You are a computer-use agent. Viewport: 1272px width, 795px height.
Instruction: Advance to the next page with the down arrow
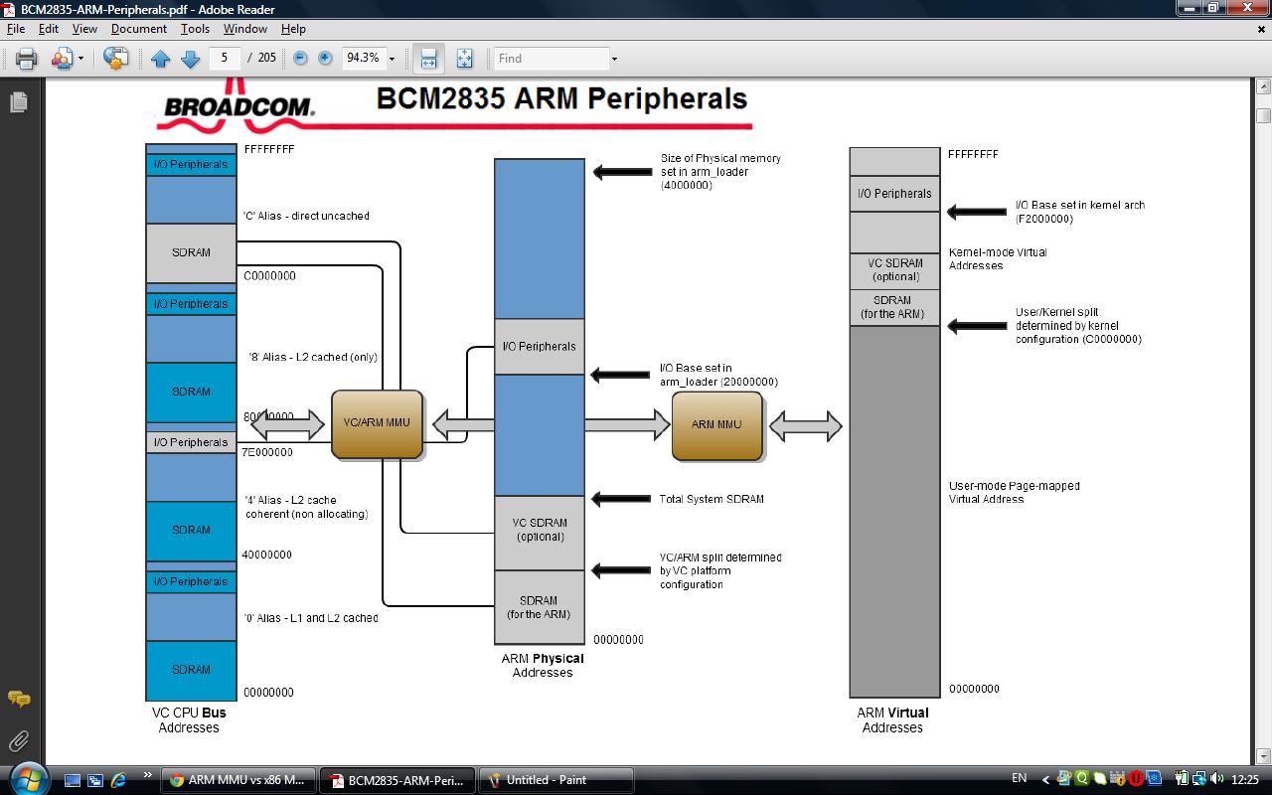pyautogui.click(x=190, y=58)
